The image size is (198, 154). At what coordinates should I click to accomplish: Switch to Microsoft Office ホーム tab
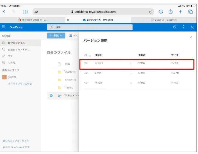32,20
